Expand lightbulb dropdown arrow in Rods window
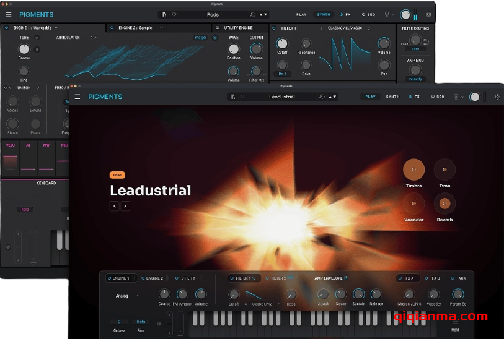This screenshot has height=339, width=504. tap(393, 15)
